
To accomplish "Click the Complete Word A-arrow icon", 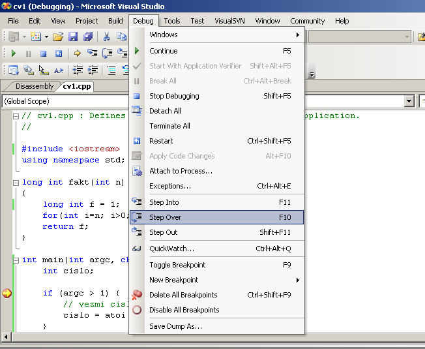I will tap(59, 70).
